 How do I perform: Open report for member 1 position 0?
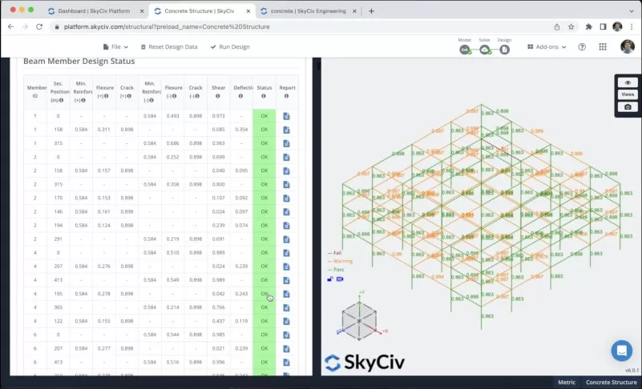click(286, 116)
